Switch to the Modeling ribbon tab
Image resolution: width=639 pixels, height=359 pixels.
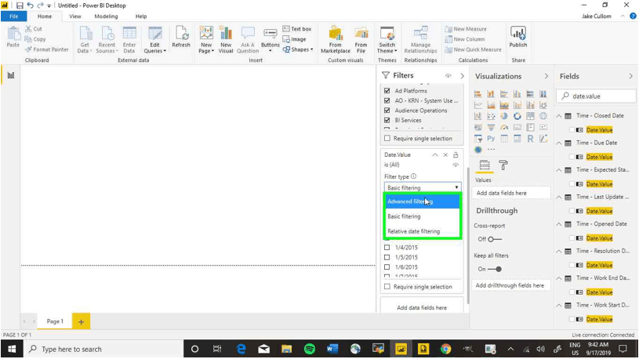click(x=106, y=16)
